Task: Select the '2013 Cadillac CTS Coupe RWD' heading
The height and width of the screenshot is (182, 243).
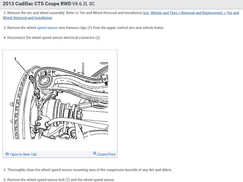Action: 37,4
